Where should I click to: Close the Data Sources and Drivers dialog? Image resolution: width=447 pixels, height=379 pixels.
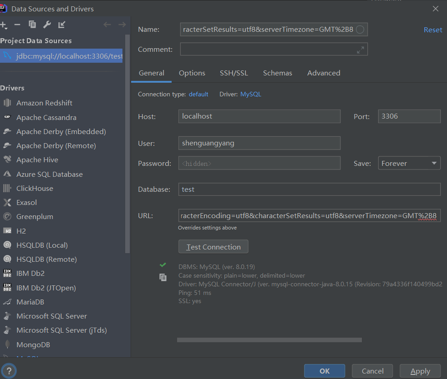click(435, 9)
